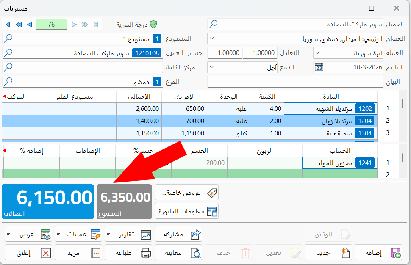Jump back several records with double-left arrow
Viewport: 411px width, 265px height.
19,25
